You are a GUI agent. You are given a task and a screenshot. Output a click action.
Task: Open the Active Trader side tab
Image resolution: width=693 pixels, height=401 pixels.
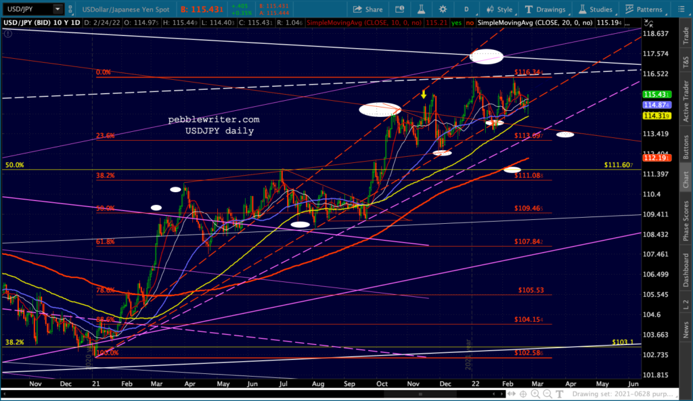(x=686, y=101)
